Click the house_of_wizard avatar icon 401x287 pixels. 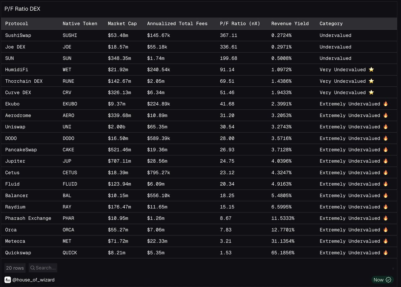coord(8,280)
